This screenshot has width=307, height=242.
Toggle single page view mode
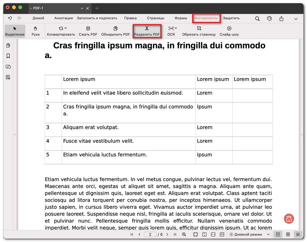[278, 234]
